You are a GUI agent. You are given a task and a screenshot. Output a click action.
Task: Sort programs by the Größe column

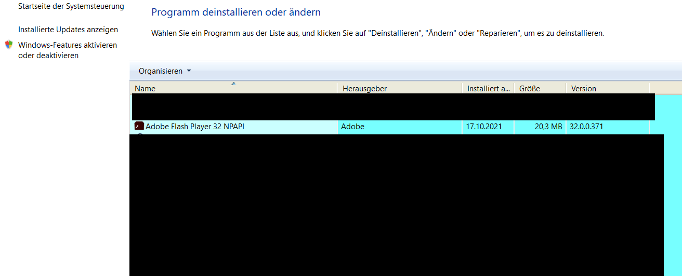tap(530, 89)
